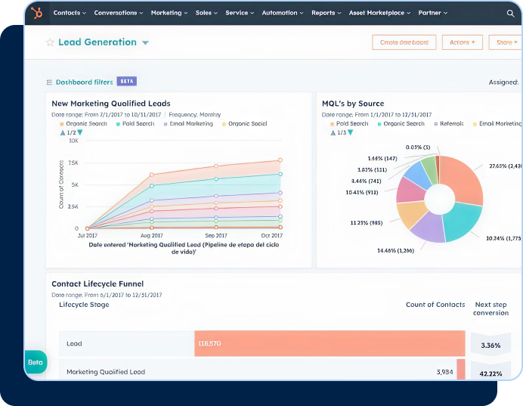Toggle Organic Search series in leads legend
The height and width of the screenshot is (406, 523).
click(83, 124)
